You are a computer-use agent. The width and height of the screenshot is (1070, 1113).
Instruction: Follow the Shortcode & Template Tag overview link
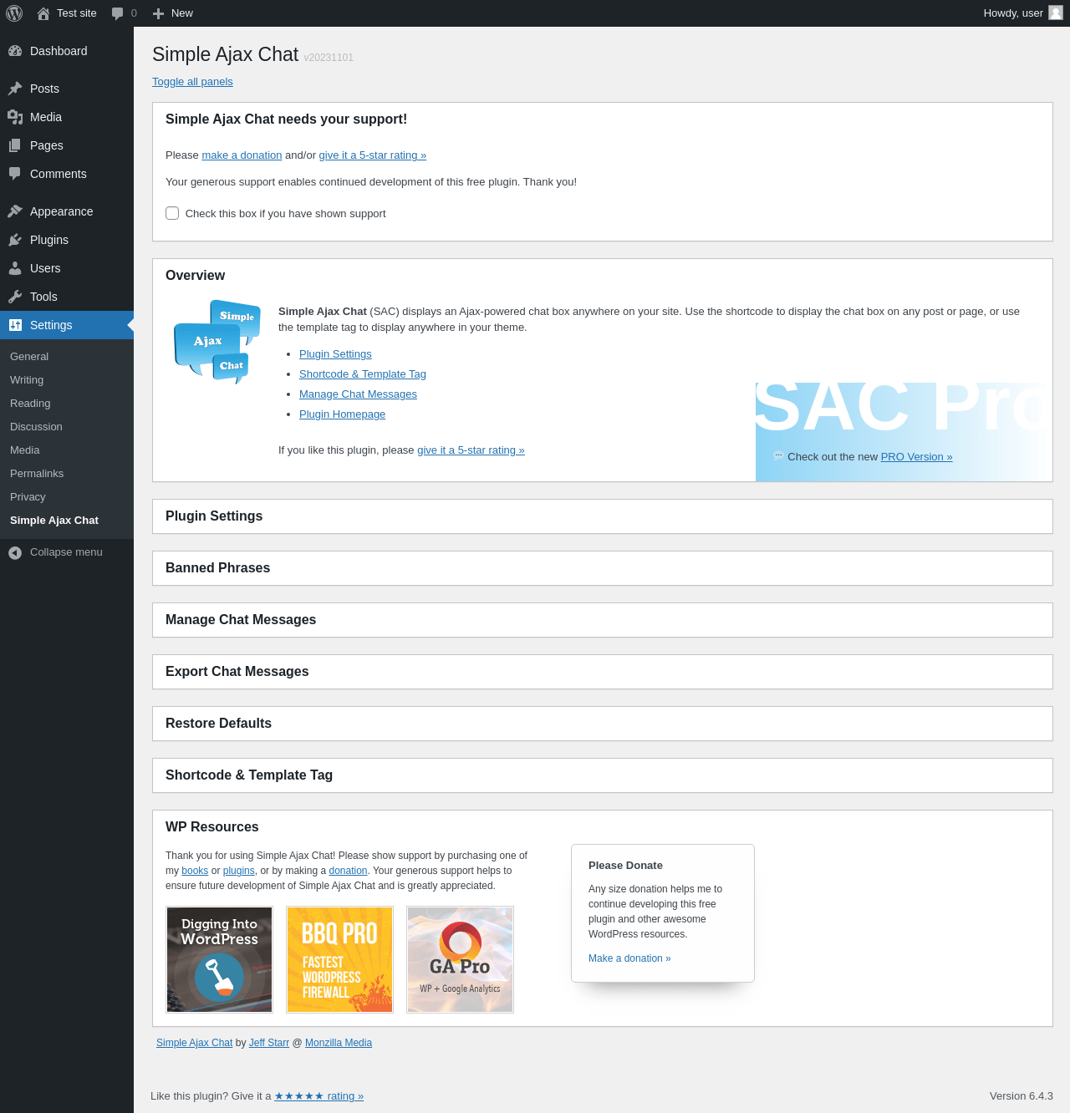(363, 374)
